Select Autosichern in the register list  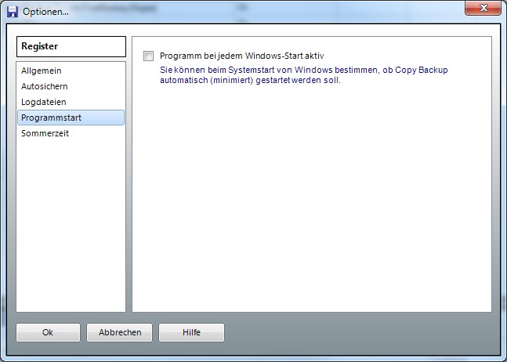44,86
